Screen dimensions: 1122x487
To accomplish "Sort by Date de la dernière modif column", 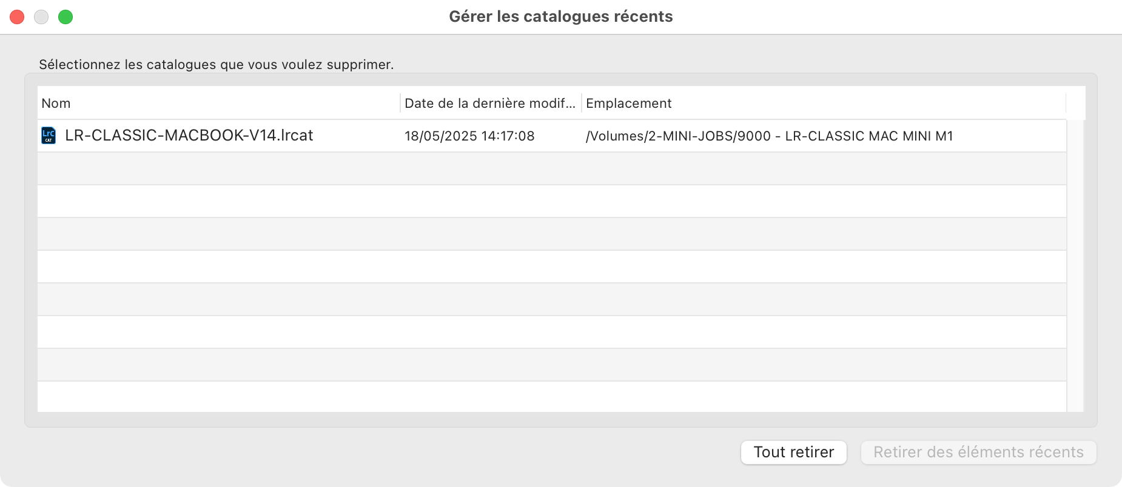I will [491, 103].
